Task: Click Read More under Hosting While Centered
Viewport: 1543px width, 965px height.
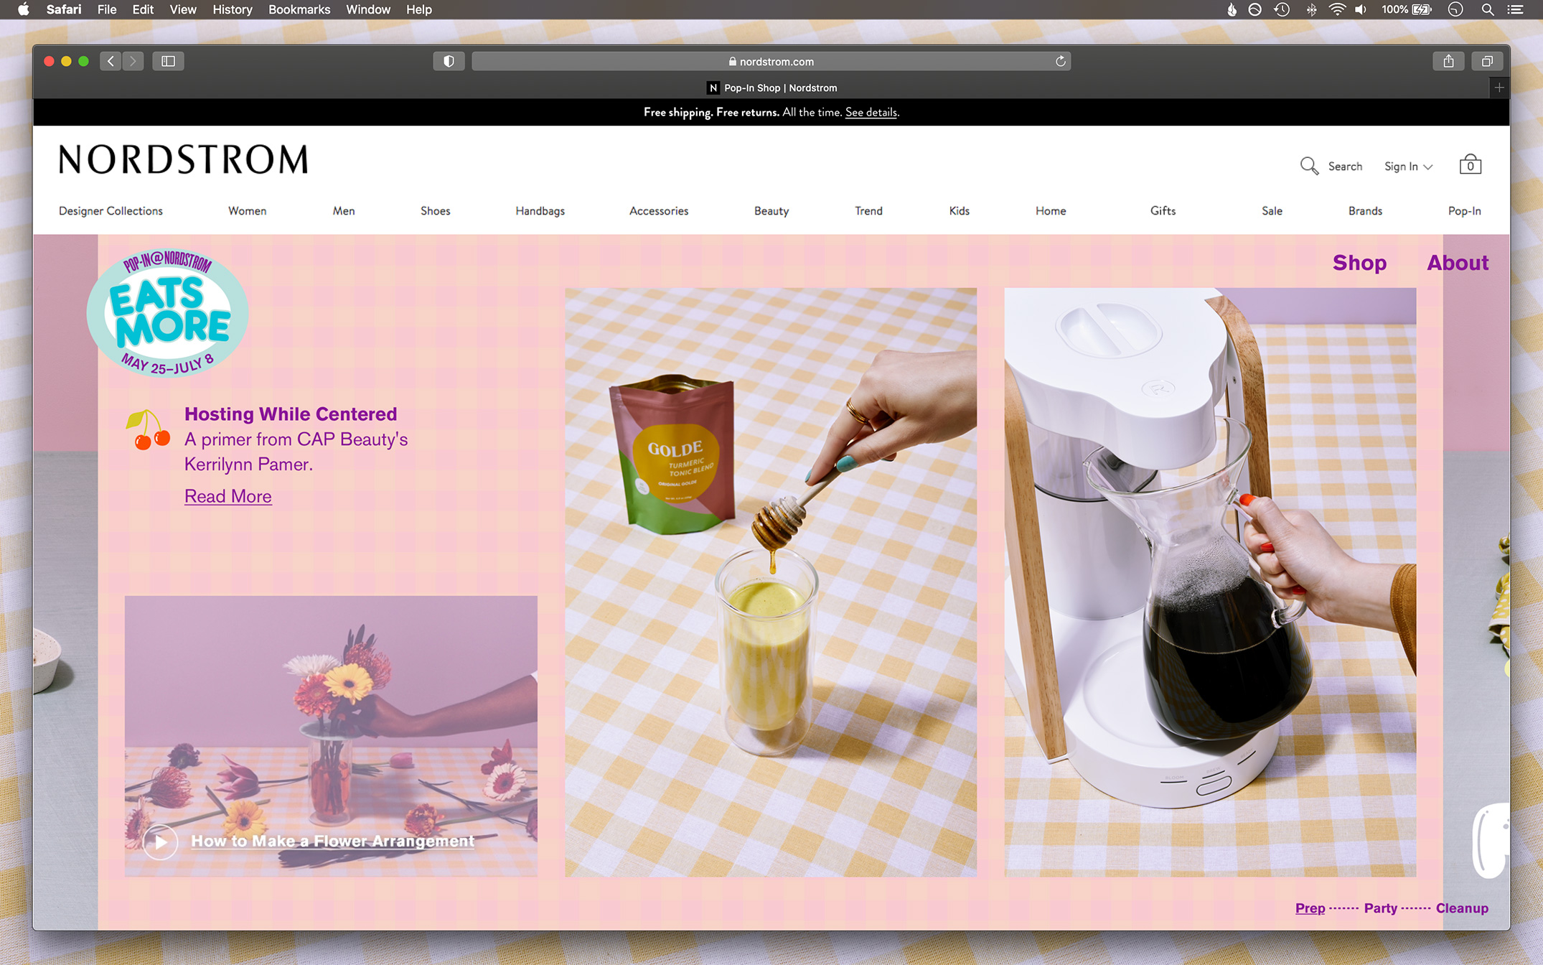Action: [228, 496]
